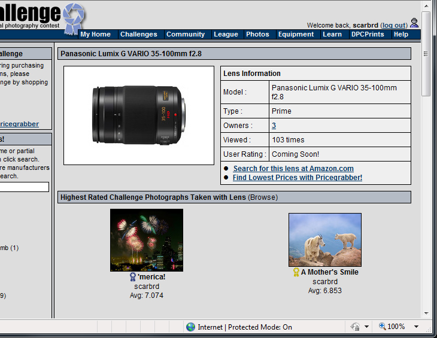437x338 pixels.
Task: Click the blue ribbon icon next to 'merica!
Action: point(133,277)
